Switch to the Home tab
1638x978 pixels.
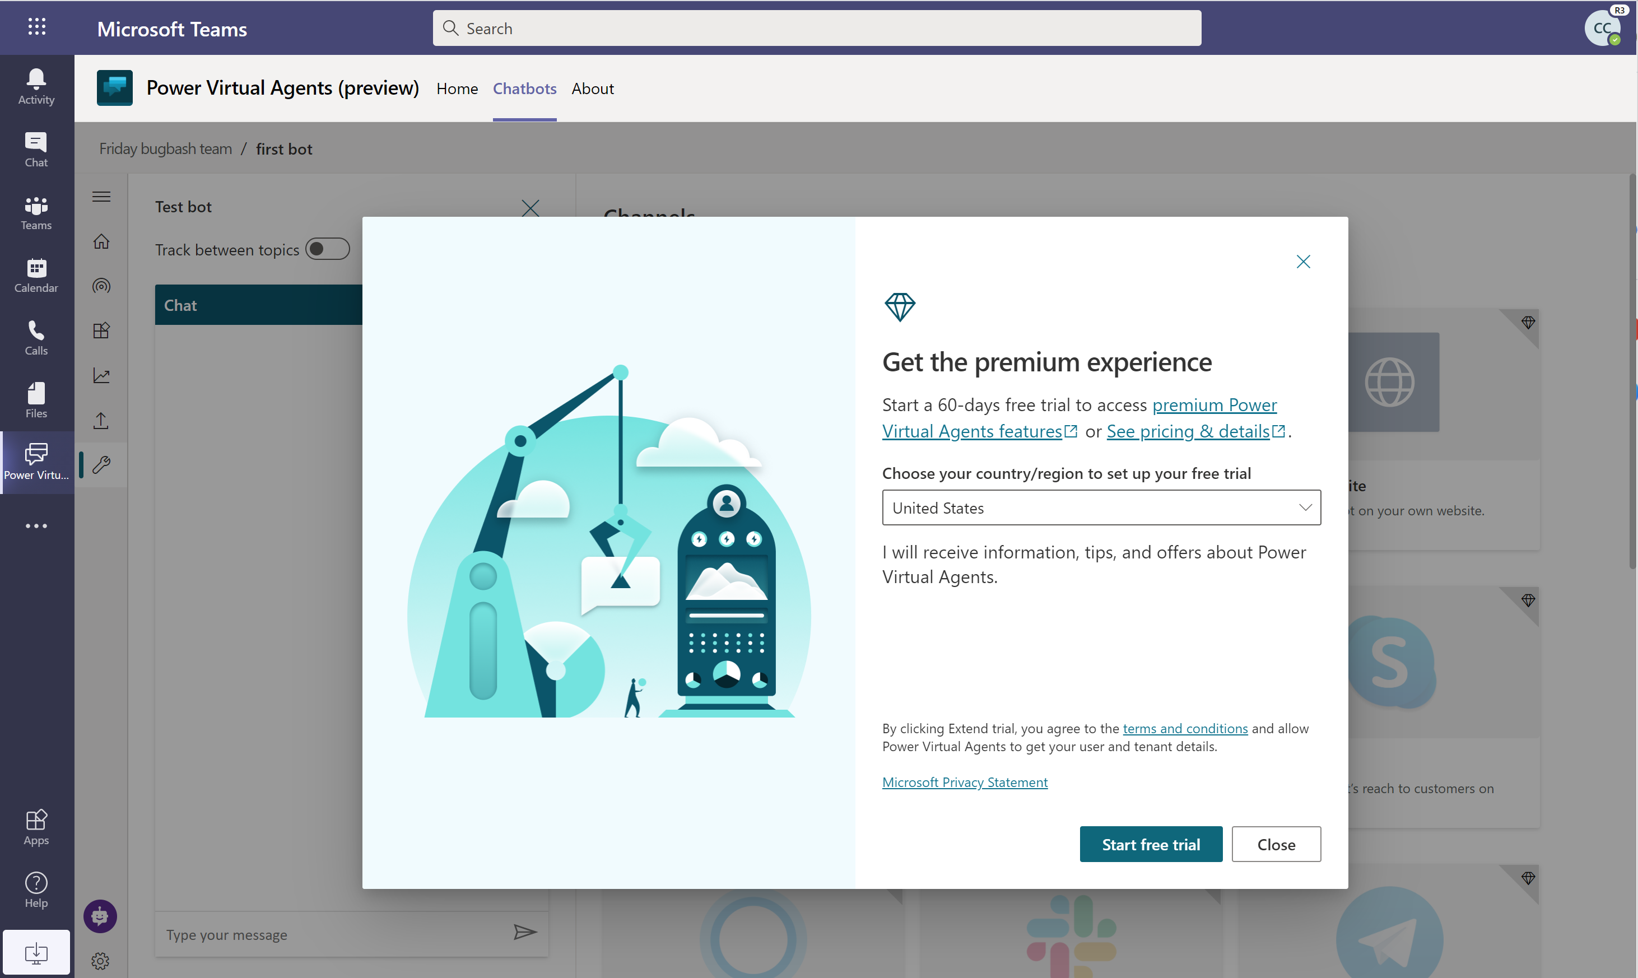(457, 87)
